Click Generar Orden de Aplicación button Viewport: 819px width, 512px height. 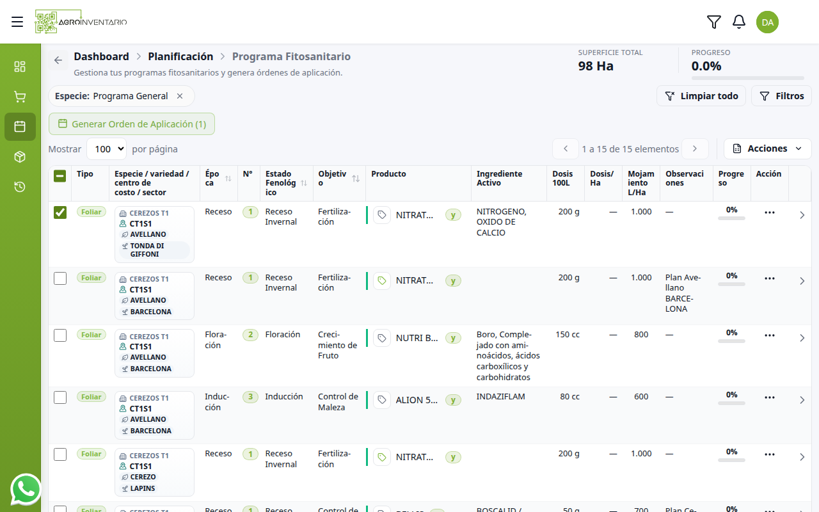point(132,124)
